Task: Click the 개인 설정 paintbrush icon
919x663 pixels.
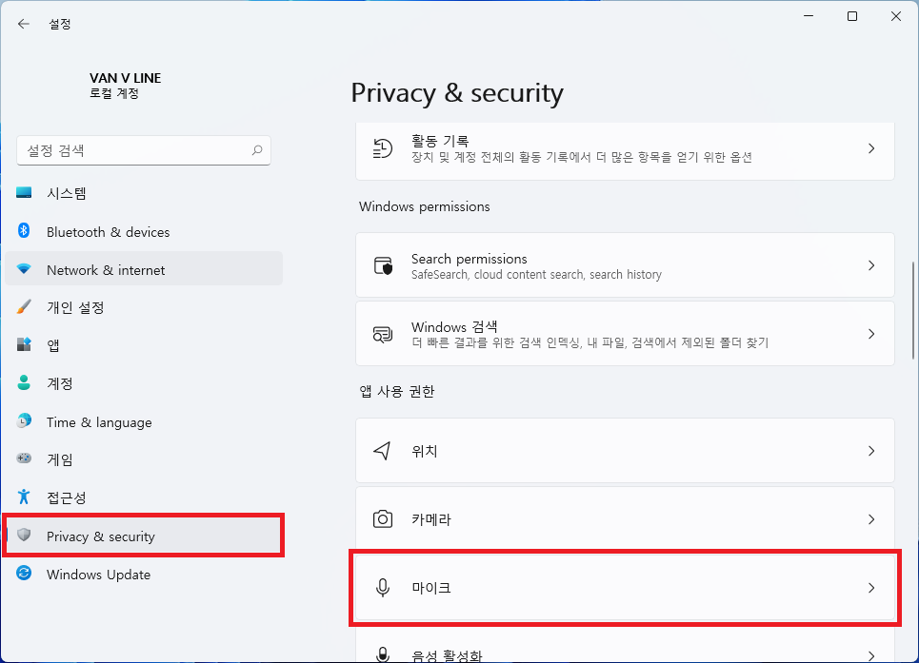Action: (x=24, y=306)
